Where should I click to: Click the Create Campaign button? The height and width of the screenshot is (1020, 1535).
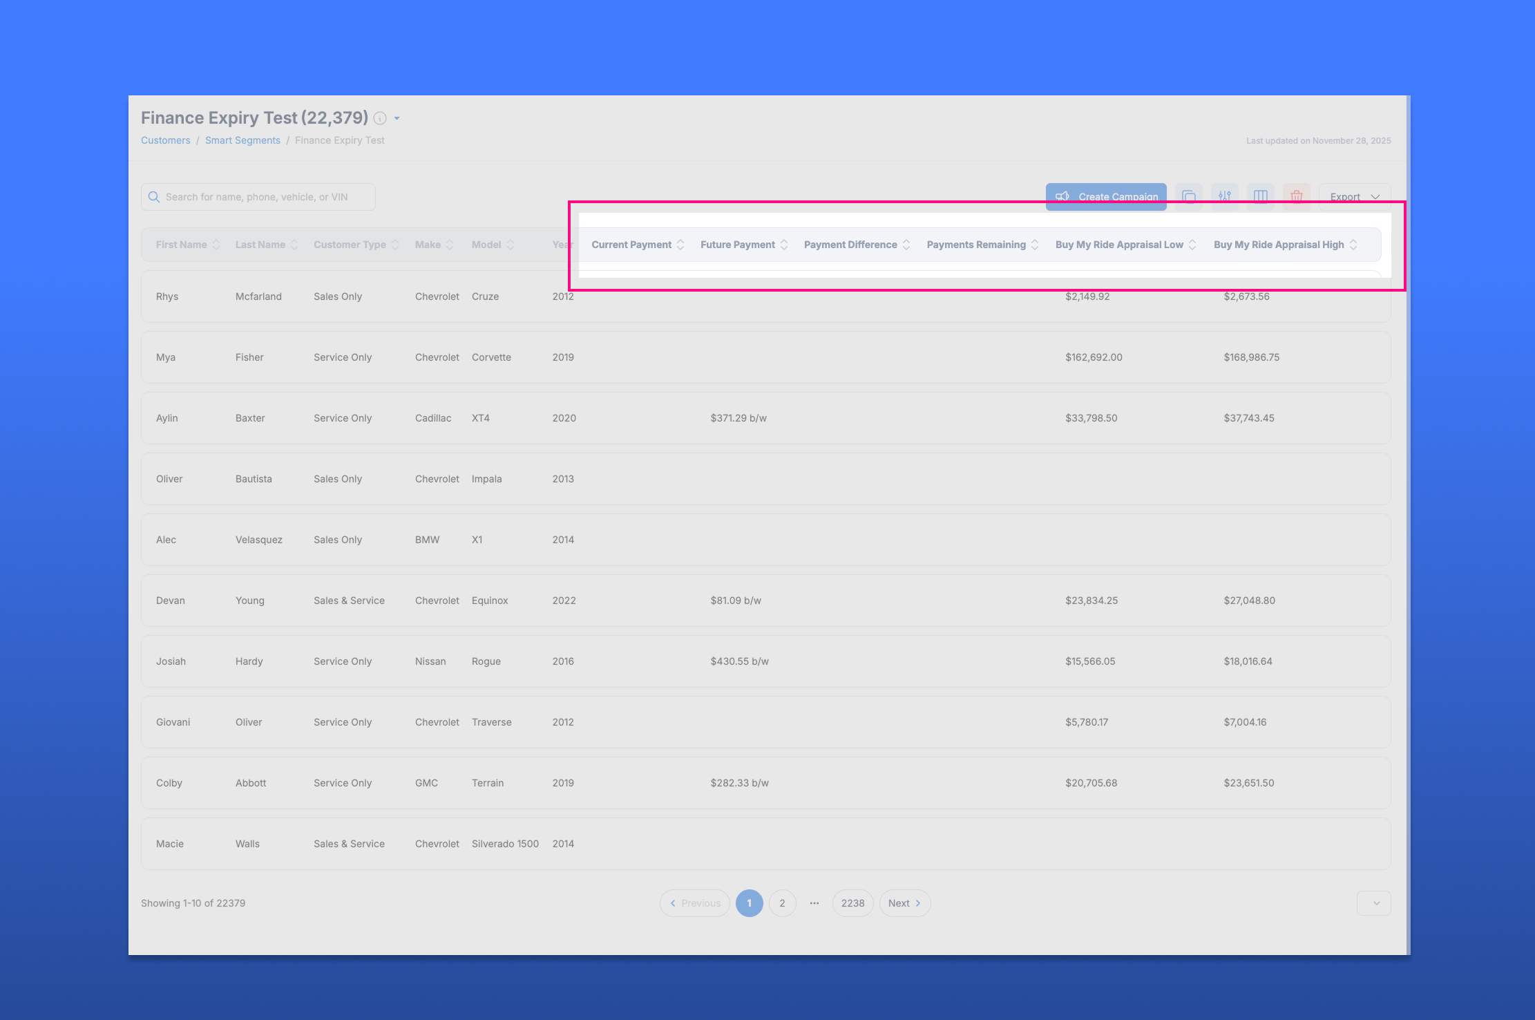(x=1106, y=196)
